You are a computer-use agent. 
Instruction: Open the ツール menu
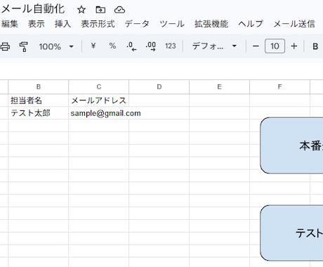pos(172,24)
